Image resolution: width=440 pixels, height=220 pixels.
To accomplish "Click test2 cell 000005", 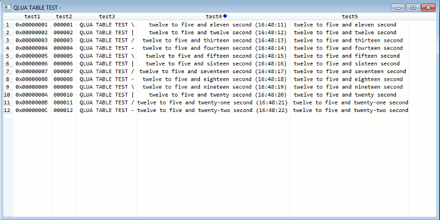I will point(64,55).
